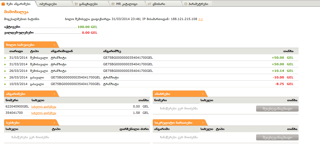Click green bullet of first +50.00 GEL row
This screenshot has width=320, height=150.
tap(5, 58)
